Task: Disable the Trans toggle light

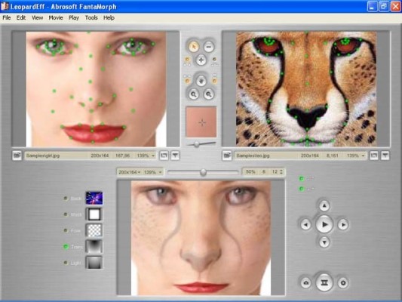Action: click(66, 247)
